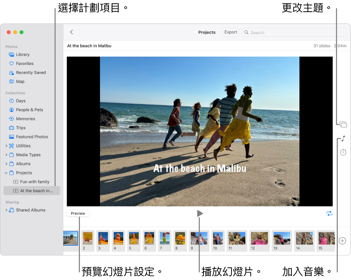Select the At the beach in... project
Image resolution: width=351 pixels, height=280 pixels.
[32, 191]
